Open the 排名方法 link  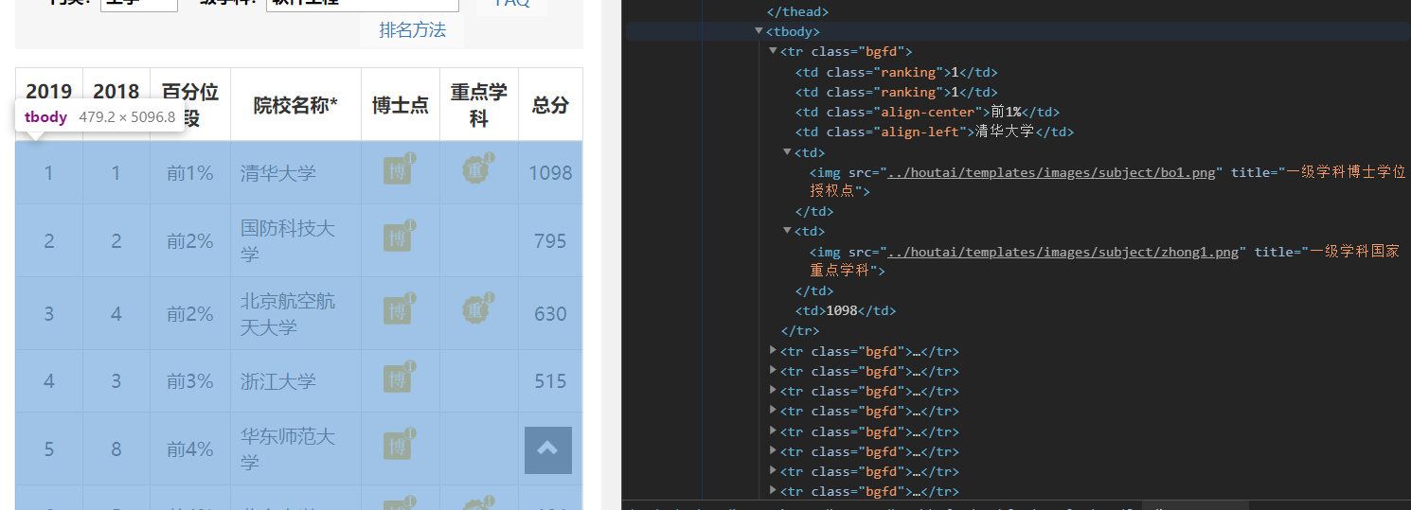tap(412, 29)
